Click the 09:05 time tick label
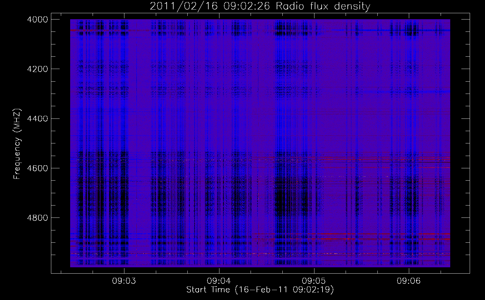The height and width of the screenshot is (300, 485). [x=314, y=281]
